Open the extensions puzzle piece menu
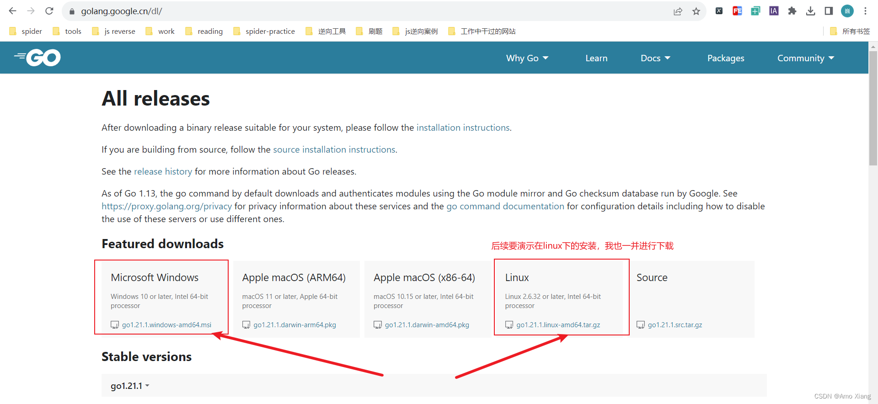This screenshot has width=878, height=404. (x=792, y=11)
